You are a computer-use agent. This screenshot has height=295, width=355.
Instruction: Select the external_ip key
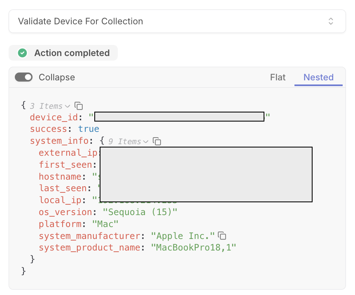coord(68,153)
